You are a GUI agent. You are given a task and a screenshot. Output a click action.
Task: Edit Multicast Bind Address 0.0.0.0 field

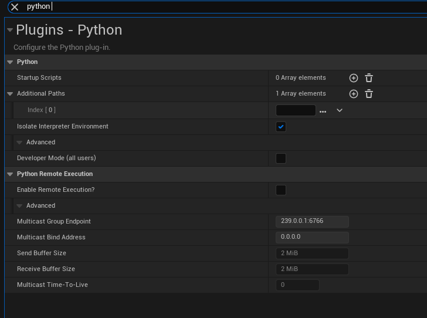pos(312,238)
